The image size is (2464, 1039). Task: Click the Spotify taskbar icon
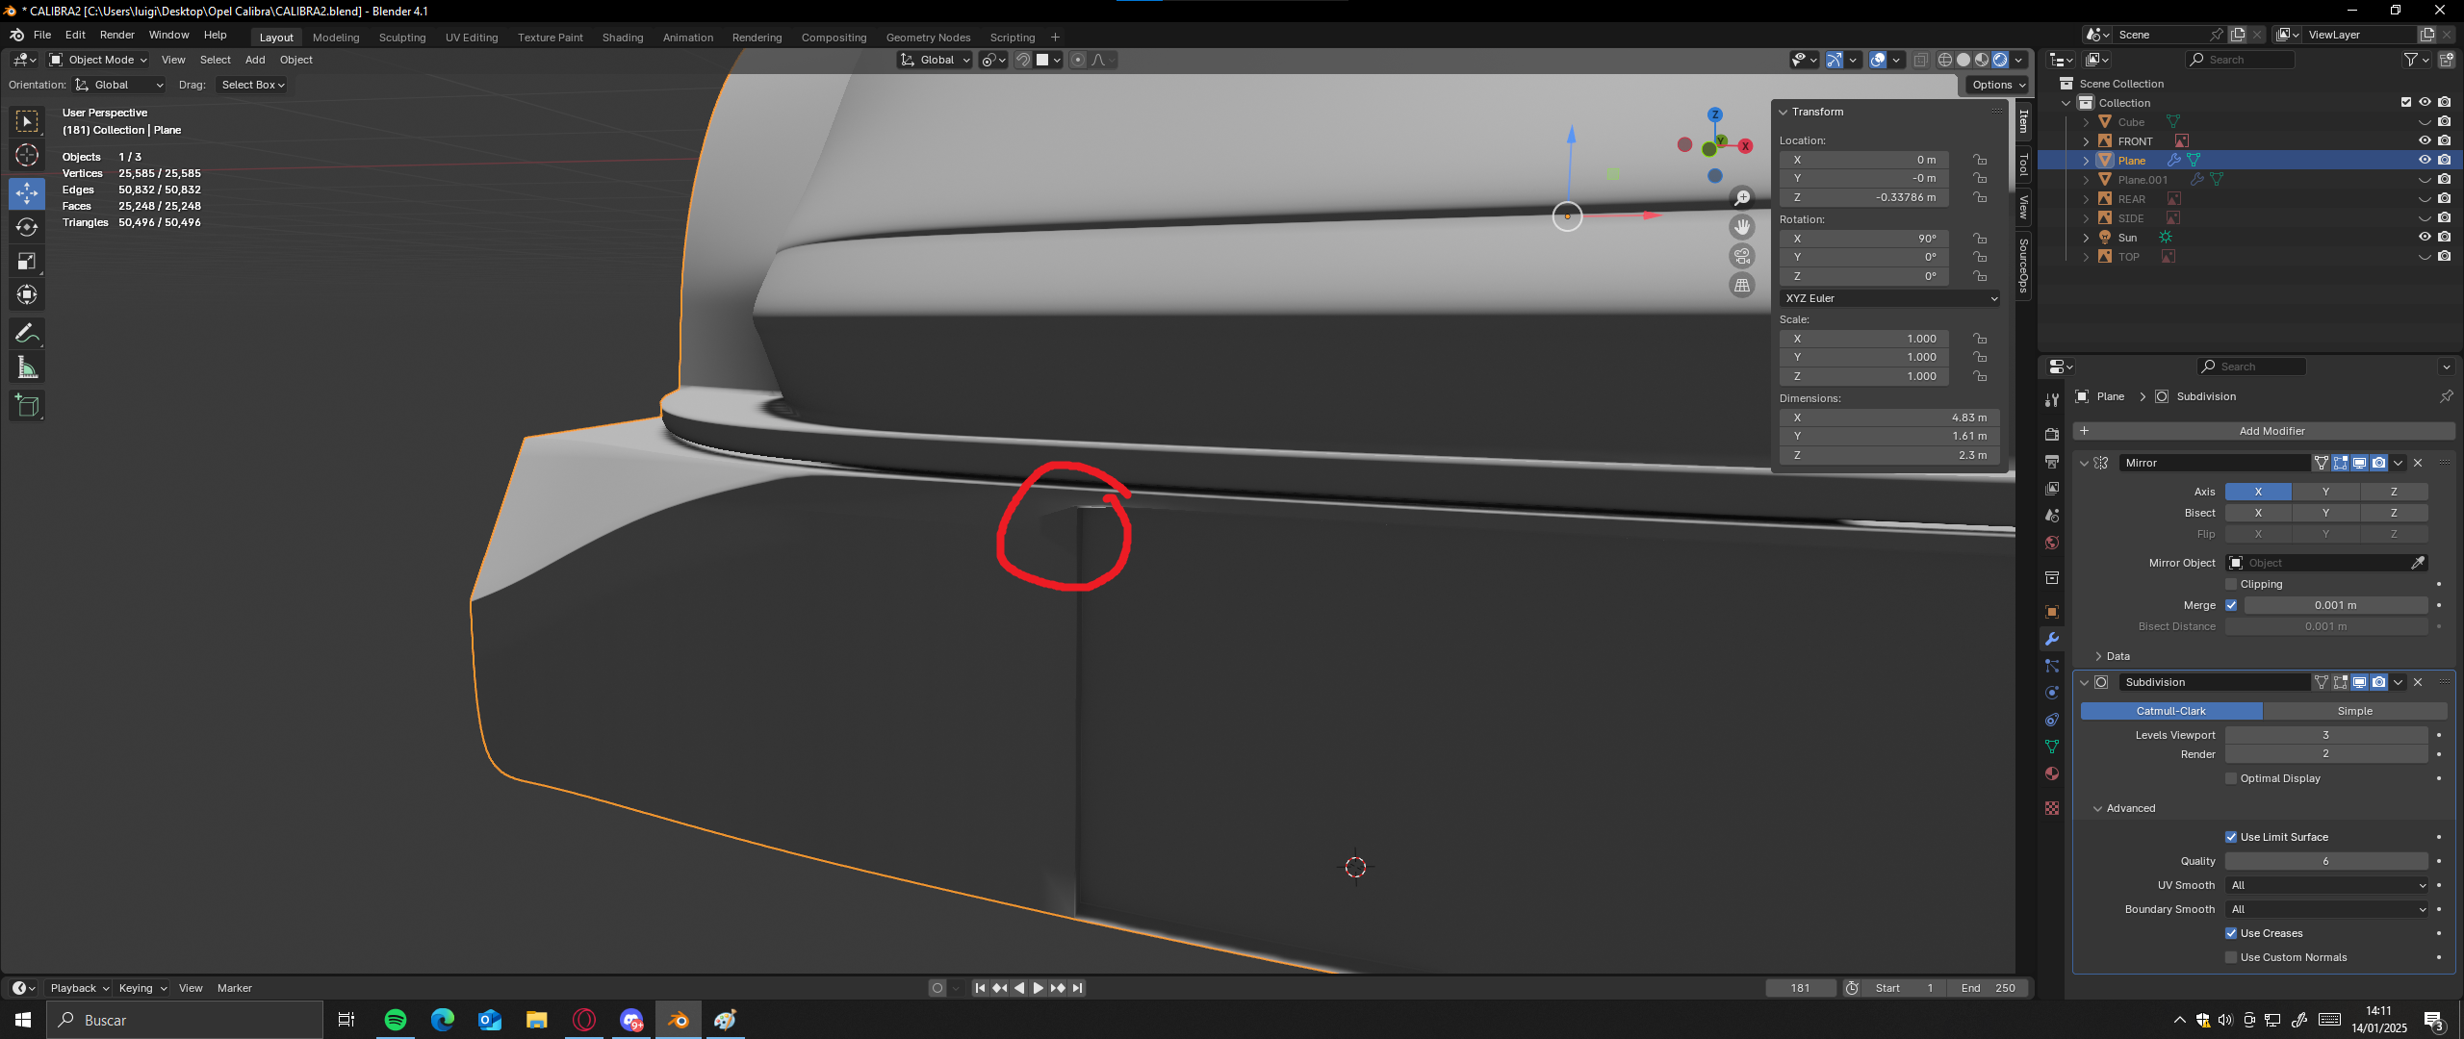[396, 1020]
